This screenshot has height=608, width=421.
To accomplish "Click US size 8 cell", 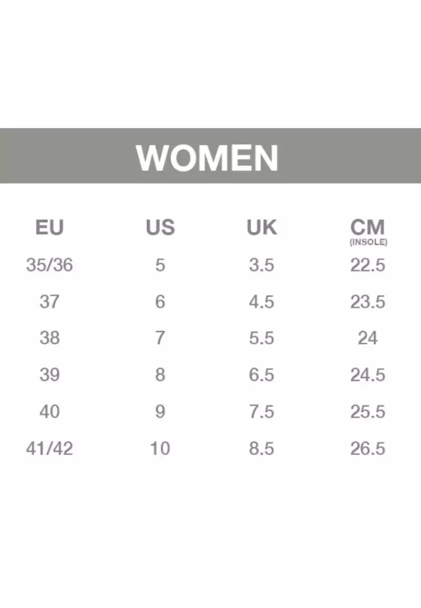I will pyautogui.click(x=160, y=375).
